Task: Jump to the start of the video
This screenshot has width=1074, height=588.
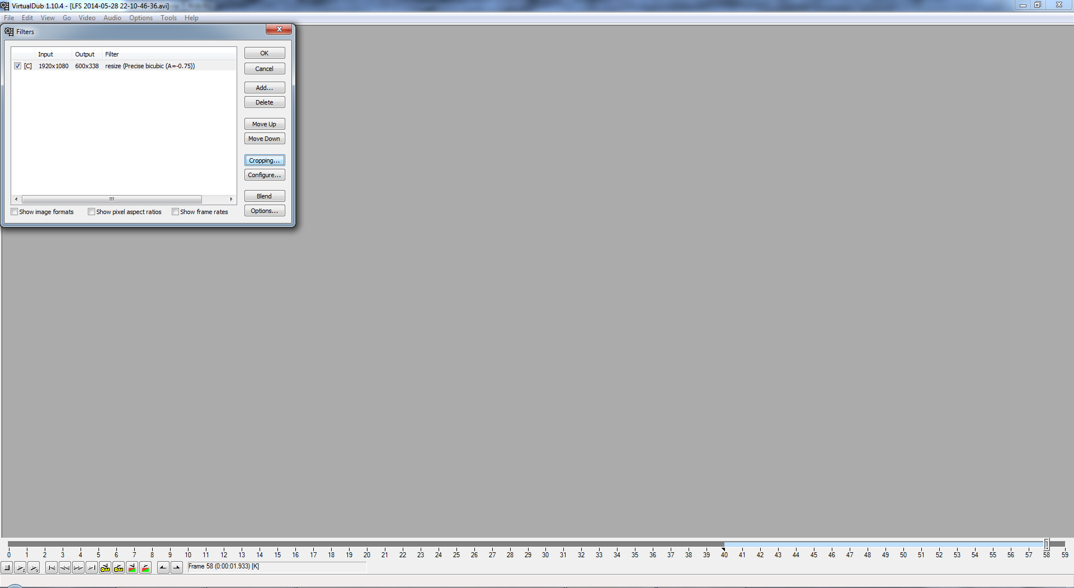Action: tap(51, 568)
